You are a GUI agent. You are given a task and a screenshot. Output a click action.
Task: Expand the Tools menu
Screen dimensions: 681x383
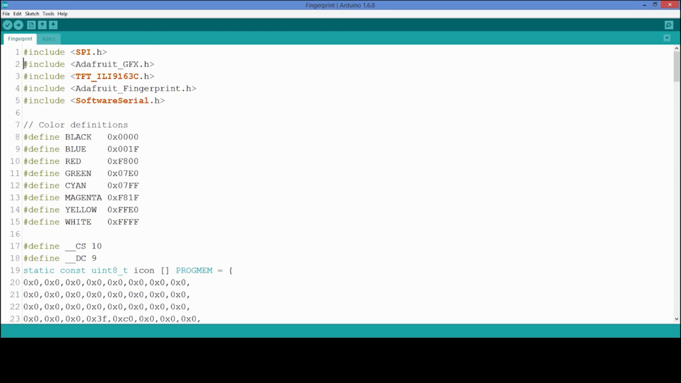(x=48, y=13)
